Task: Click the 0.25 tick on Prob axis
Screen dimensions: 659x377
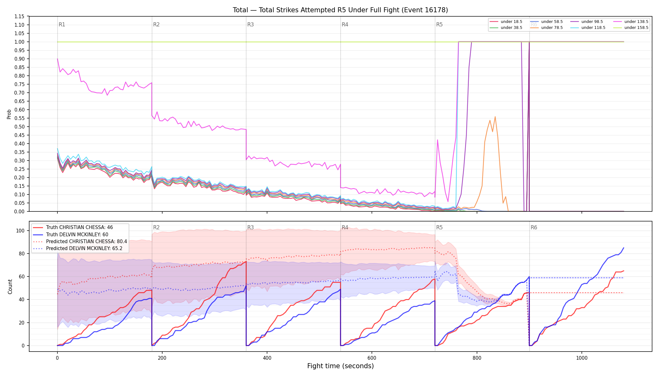Action: click(19, 169)
